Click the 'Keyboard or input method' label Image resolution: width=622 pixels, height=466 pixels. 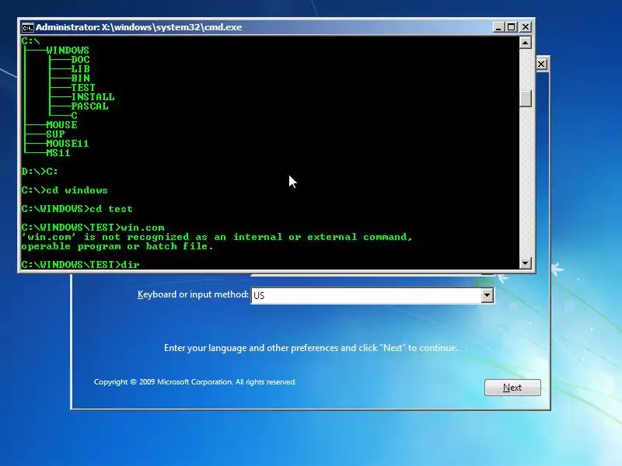pyautogui.click(x=193, y=294)
